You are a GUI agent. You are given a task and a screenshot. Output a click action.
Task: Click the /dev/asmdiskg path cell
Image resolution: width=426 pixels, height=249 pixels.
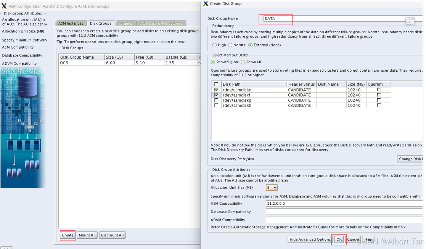tap(254, 100)
